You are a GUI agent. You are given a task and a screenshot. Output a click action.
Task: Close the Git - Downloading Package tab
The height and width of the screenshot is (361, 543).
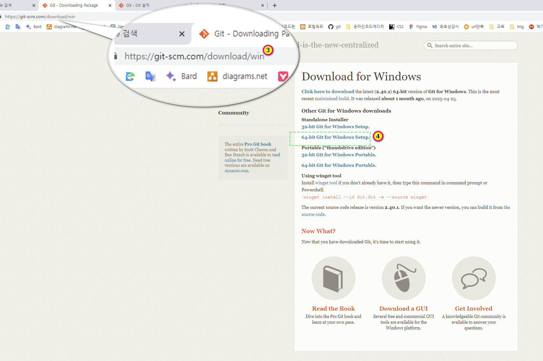tap(110, 5)
